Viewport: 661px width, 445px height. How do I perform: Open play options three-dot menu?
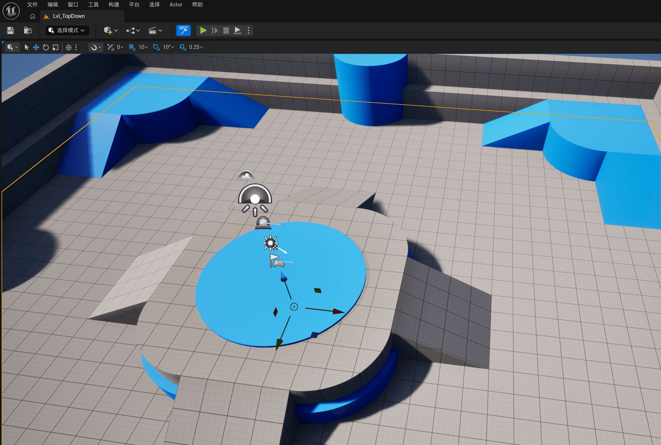click(x=248, y=30)
